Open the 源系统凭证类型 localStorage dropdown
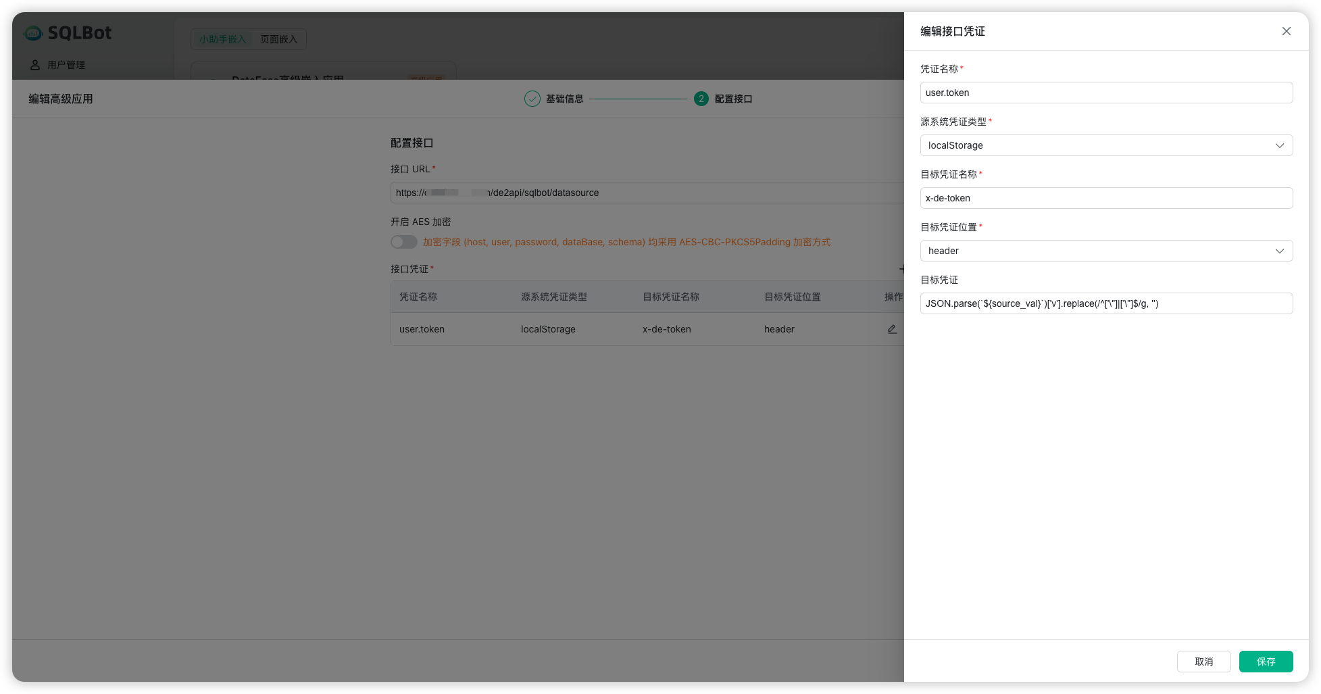The image size is (1321, 694). [x=1106, y=145]
